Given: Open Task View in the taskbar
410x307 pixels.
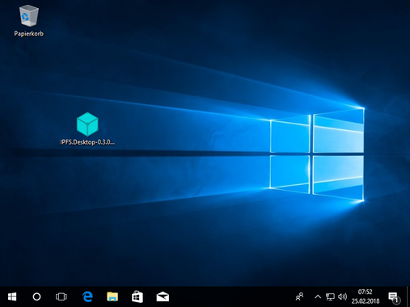Looking at the screenshot, I should (61, 296).
